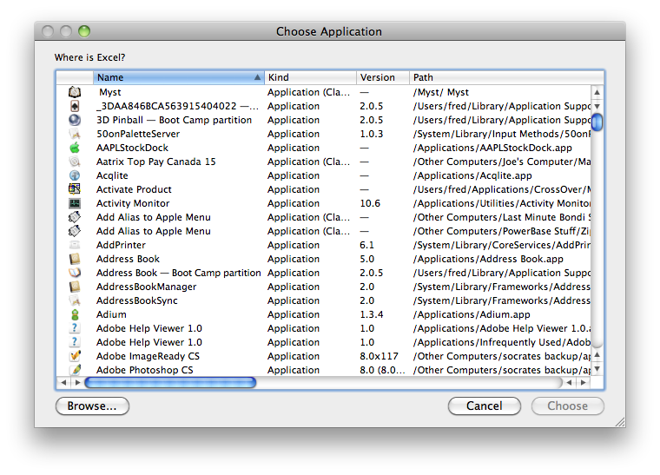Select Adobe ImageReady CS entry
Image resolution: width=660 pixels, height=475 pixels.
[148, 356]
